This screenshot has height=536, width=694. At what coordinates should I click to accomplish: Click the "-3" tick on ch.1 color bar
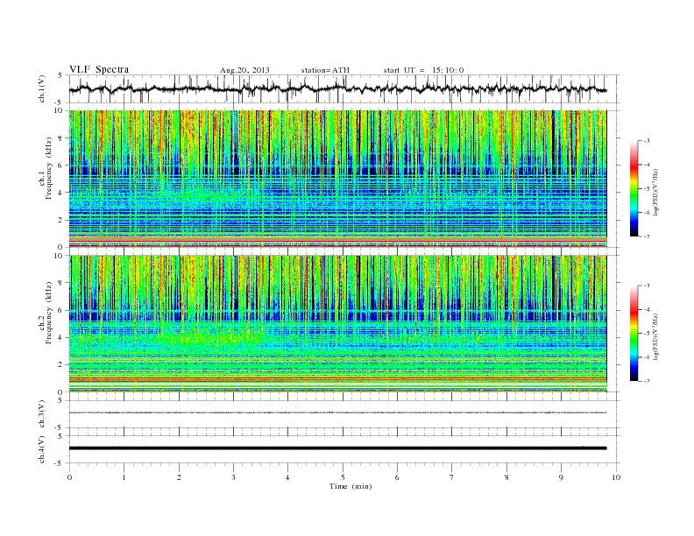click(x=647, y=141)
